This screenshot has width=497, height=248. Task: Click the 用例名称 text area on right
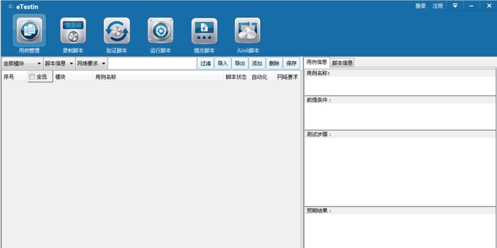point(400,86)
